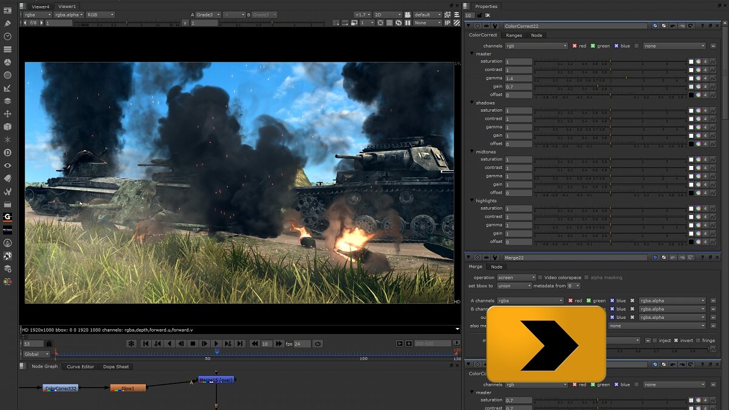Viewport: 729px width, 410px height.
Task: Open the Node tab in ColorCorrect22
Action: [536, 35]
